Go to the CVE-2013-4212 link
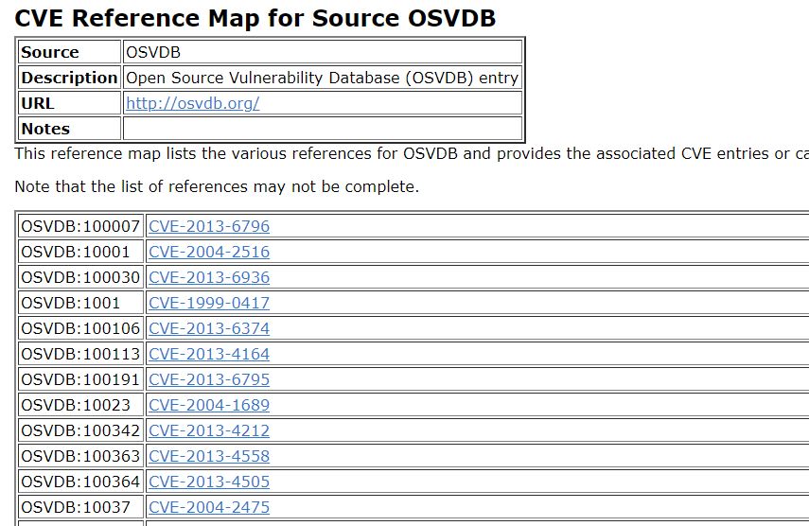 pyautogui.click(x=209, y=430)
